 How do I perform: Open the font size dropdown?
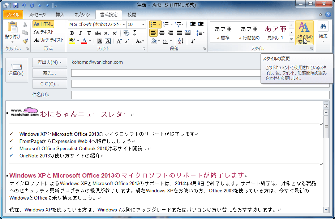pos(143,24)
